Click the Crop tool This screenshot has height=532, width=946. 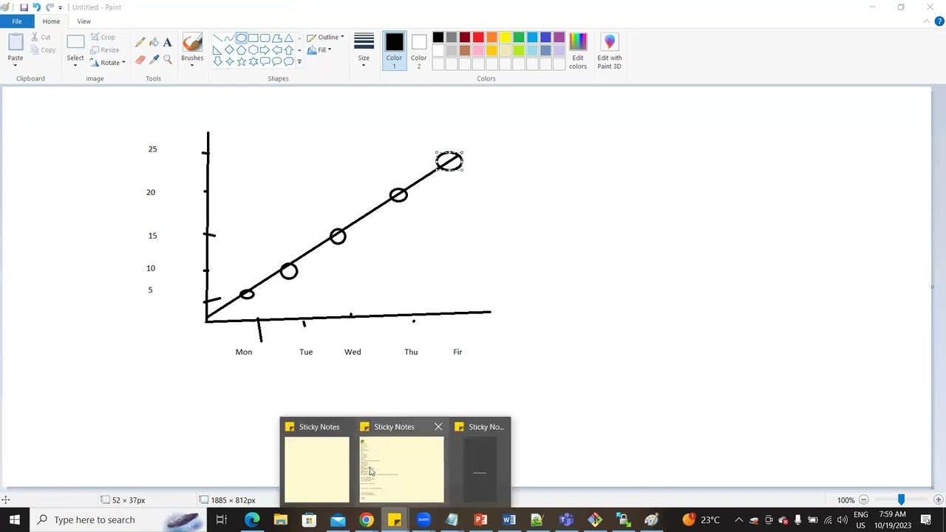[x=103, y=37]
